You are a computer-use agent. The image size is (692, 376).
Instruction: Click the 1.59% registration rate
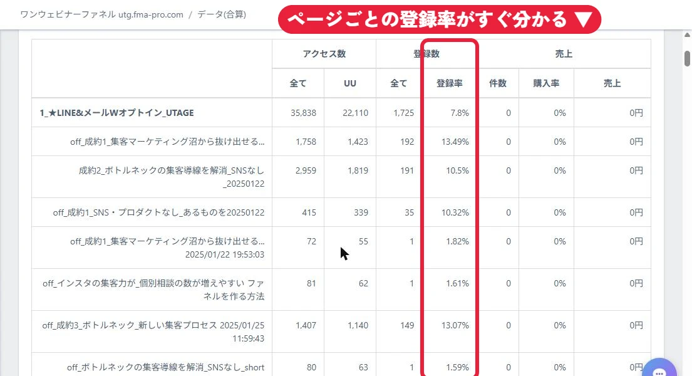457,367
